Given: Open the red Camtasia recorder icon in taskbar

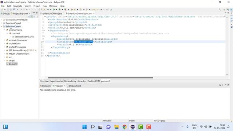Looking at the screenshot, I should pyautogui.click(x=149, y=127).
